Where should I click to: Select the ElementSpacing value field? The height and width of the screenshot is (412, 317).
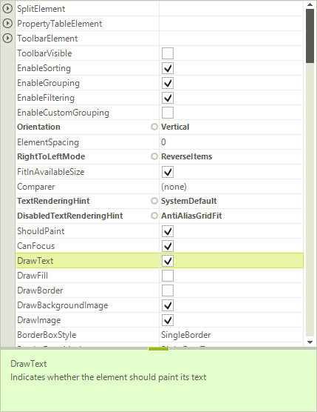pos(231,142)
